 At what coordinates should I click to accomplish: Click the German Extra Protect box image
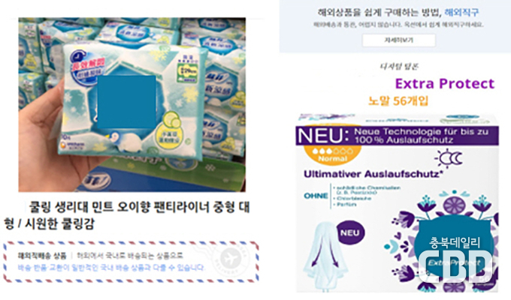click(x=398, y=202)
